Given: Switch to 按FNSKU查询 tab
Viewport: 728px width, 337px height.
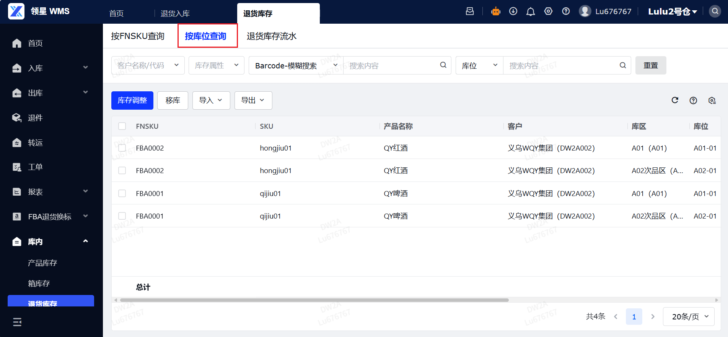Looking at the screenshot, I should [x=138, y=36].
